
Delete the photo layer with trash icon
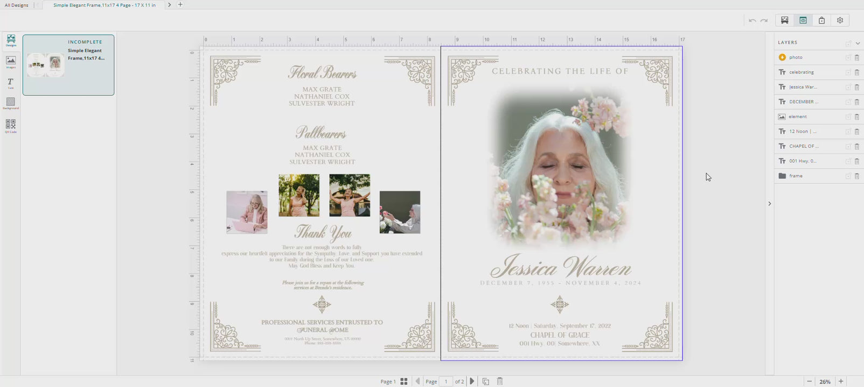857,58
